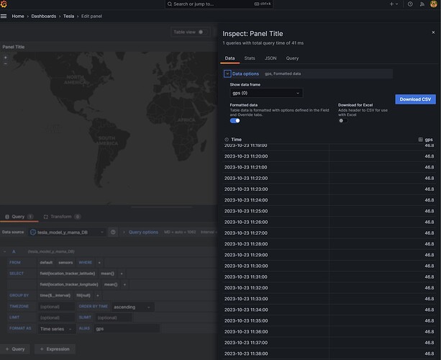Zoom in on the map panel
The image size is (441, 360).
pyautogui.click(x=6, y=57)
